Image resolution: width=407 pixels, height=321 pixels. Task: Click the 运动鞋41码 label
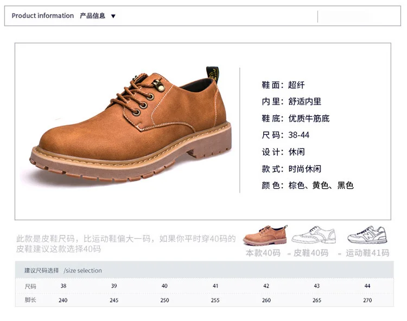367,253
